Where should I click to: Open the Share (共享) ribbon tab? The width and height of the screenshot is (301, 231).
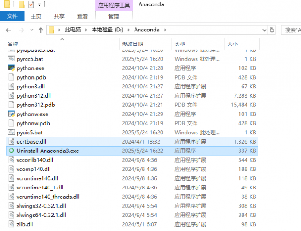pos(59,16)
